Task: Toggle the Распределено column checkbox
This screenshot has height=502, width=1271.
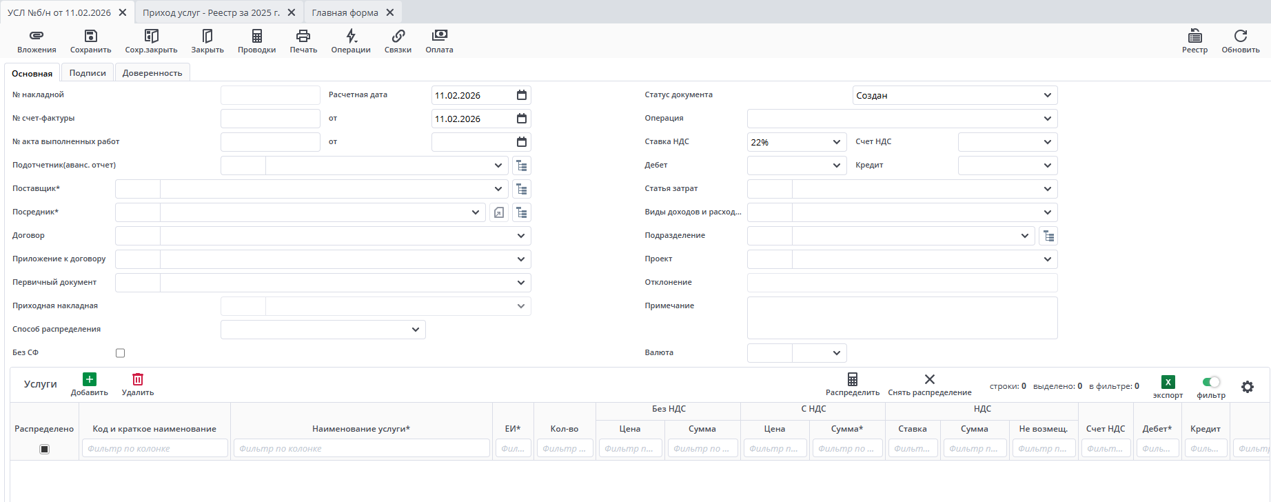Action: (44, 449)
